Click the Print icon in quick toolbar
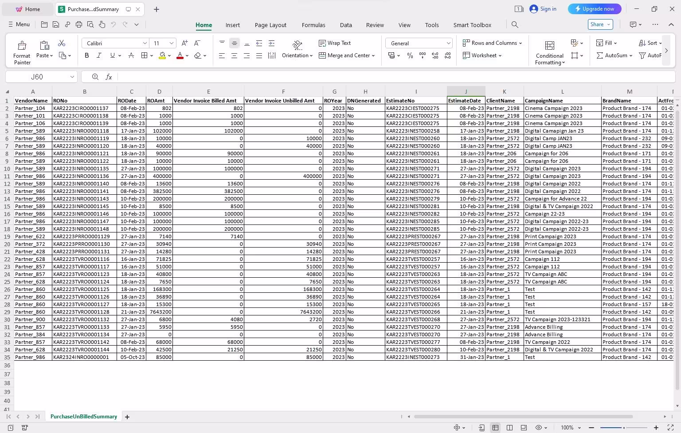 click(79, 24)
